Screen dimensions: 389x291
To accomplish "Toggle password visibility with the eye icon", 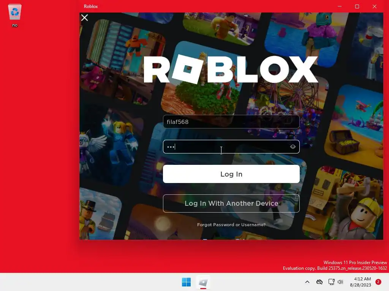I will 293,147.
